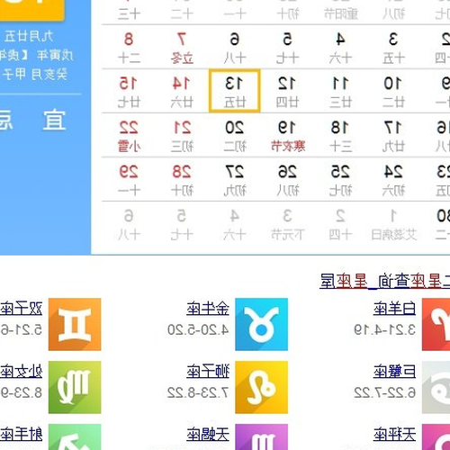Open the Gemini (双子座) zodiac icon
The height and width of the screenshot is (450, 450).
point(75,324)
